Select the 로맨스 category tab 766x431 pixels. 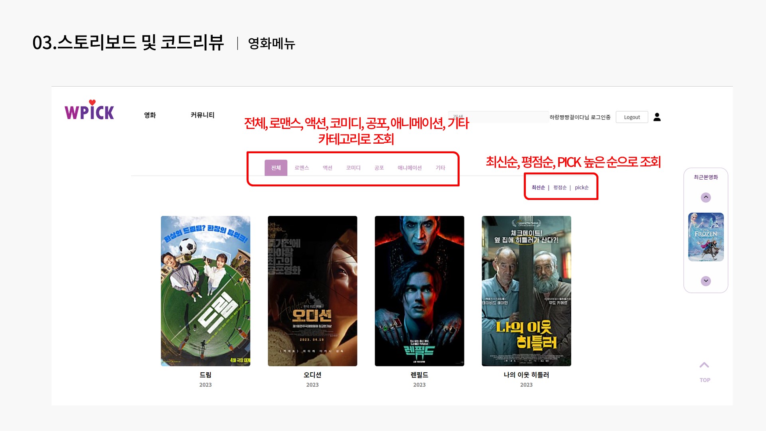302,168
